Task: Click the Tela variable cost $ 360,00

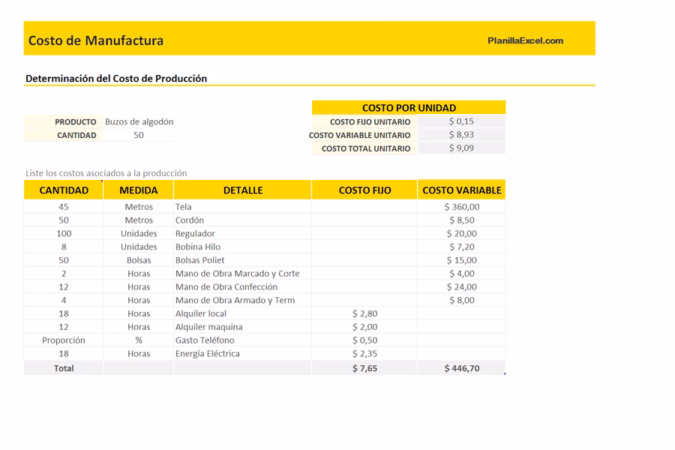Action: pos(461,207)
